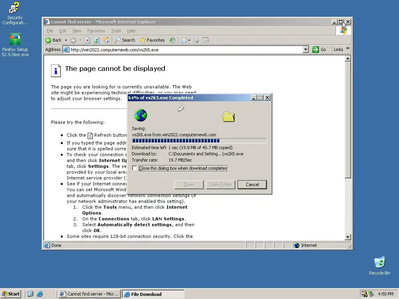
Task: Click the Windows flag logo in IE
Action: [x=343, y=31]
